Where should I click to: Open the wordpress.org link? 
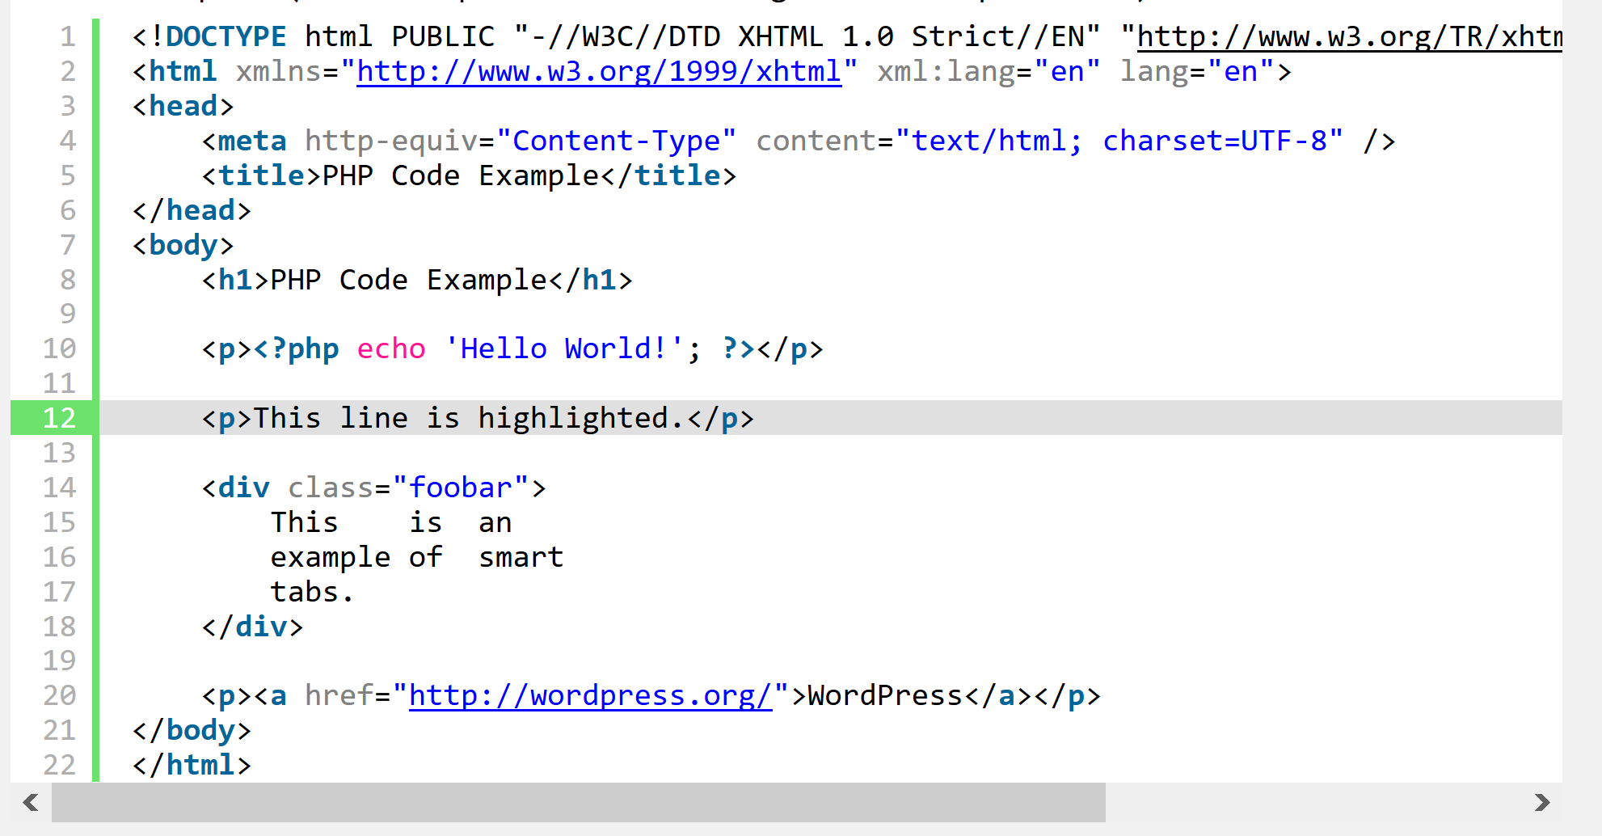(x=590, y=695)
